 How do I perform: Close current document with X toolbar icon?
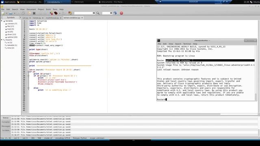pos(34,13)
